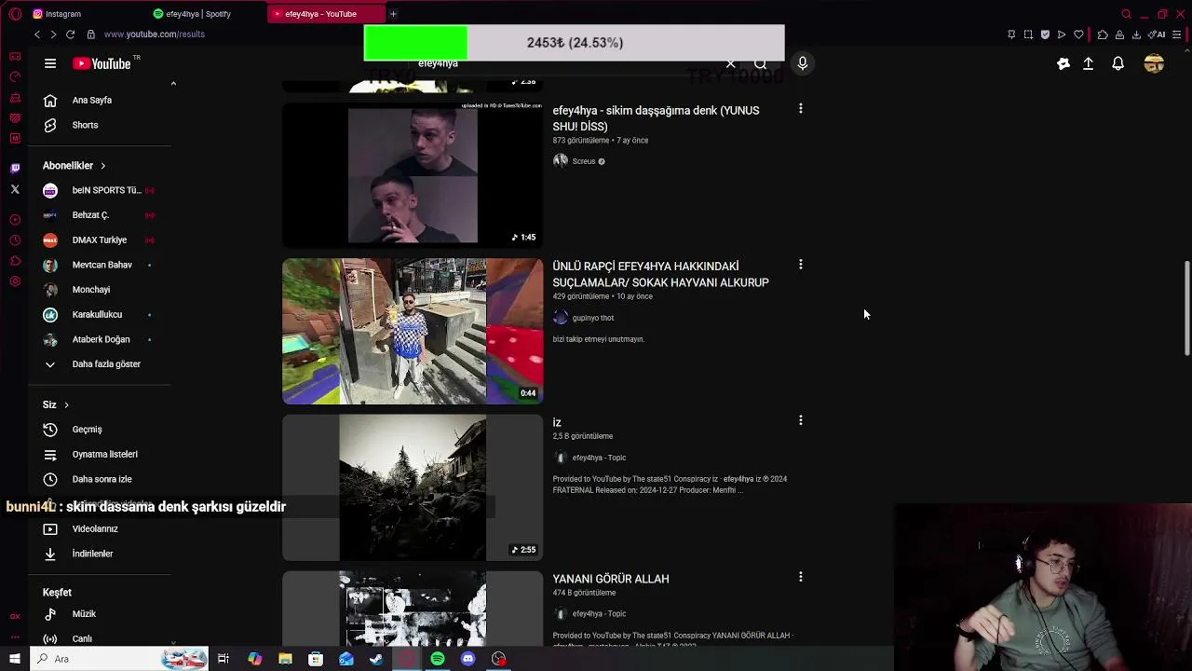The image size is (1192, 671).
Task: Click the heart bookmark icon in address bar
Action: [x=1078, y=34]
